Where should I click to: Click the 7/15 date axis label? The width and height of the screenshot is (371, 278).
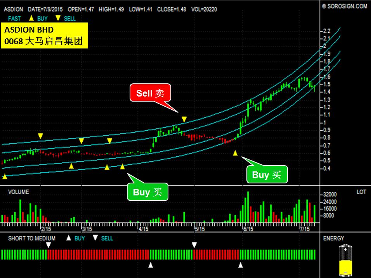click(305, 229)
